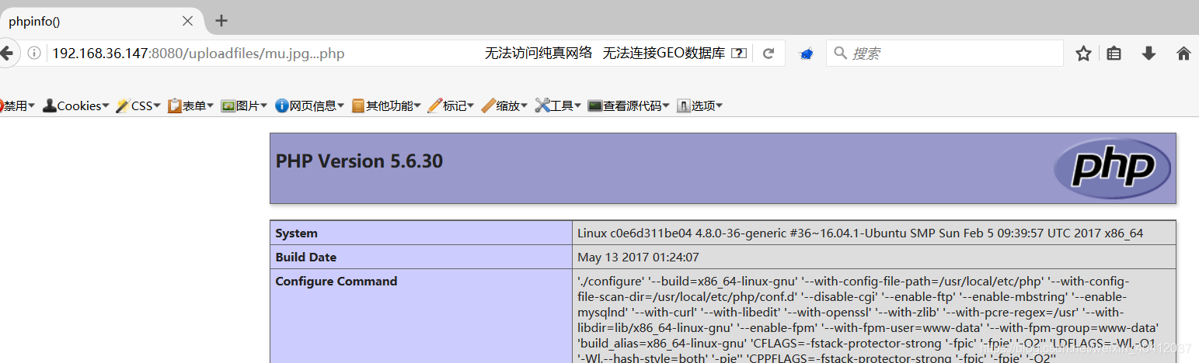The width and height of the screenshot is (1199, 363).
Task: Click the question mark box icon
Action: tap(739, 54)
